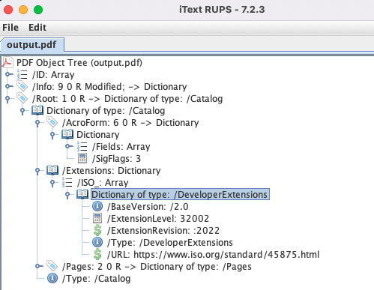Maximize the iText RUPS window
This screenshot has height=290, width=374.
point(38,10)
